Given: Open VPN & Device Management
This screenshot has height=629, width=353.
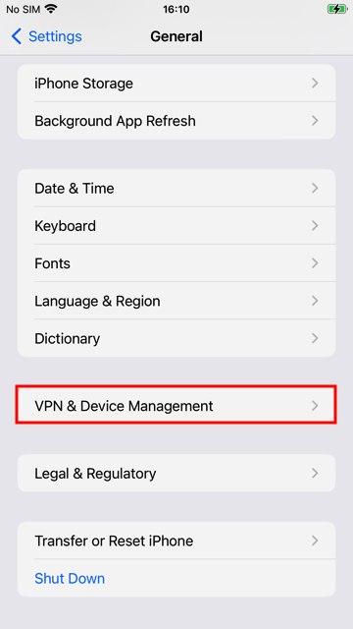Looking at the screenshot, I should (176, 406).
